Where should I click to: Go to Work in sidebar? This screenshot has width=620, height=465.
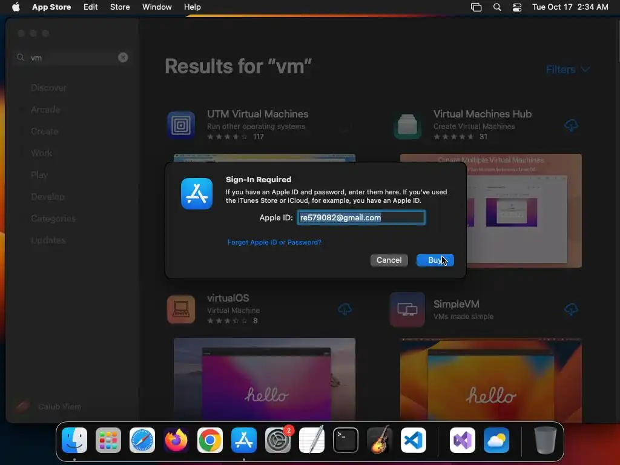point(42,153)
